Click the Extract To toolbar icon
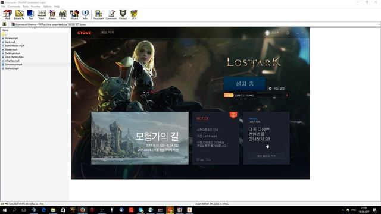Viewport: 381px width, 214px height. [19, 14]
